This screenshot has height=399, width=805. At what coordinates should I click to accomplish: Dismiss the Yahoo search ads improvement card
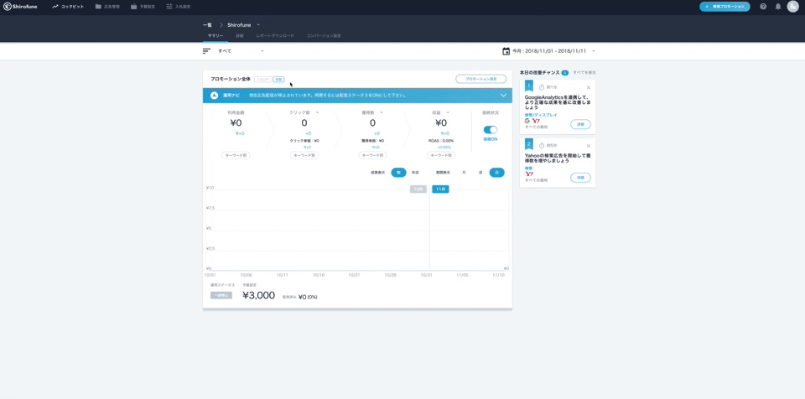click(x=589, y=146)
